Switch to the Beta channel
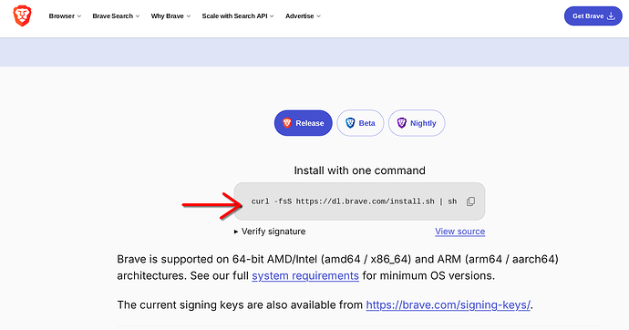This screenshot has width=629, height=330. tap(360, 123)
